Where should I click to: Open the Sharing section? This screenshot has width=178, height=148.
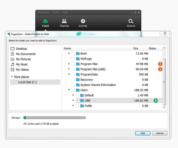coord(64,23)
